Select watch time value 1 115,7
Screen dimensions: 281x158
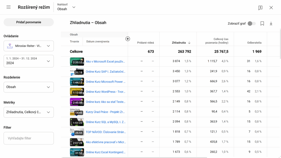coord(212,61)
